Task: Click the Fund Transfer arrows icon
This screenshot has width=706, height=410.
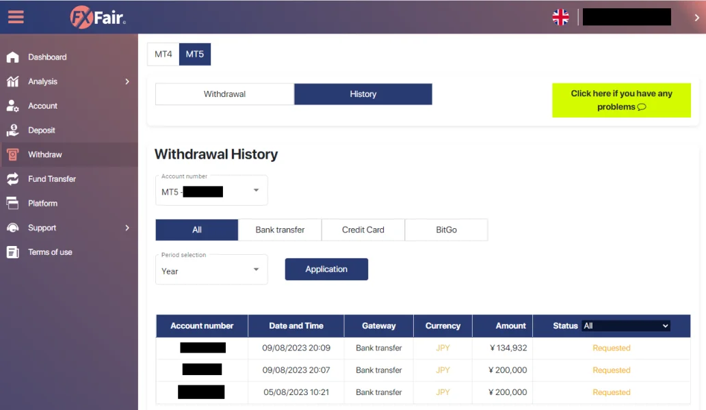Action: [12, 179]
